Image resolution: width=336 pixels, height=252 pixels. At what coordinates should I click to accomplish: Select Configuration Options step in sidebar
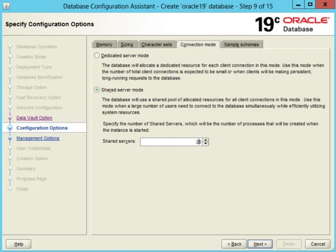point(42,128)
